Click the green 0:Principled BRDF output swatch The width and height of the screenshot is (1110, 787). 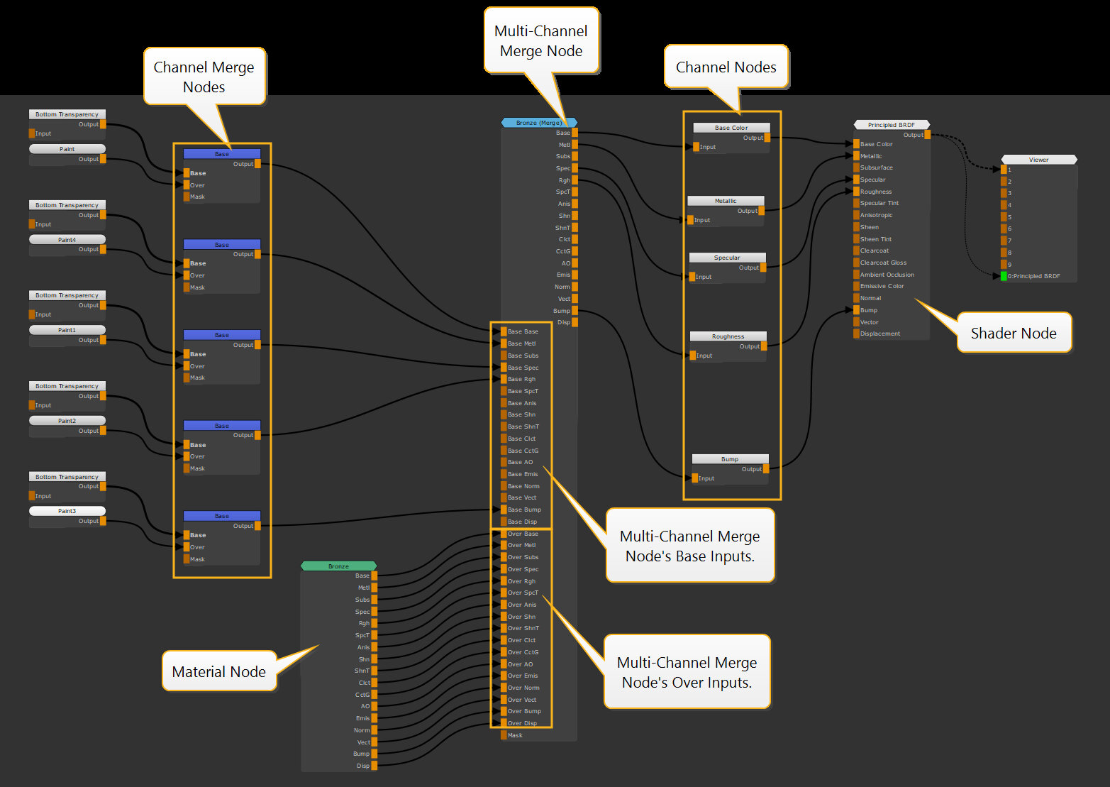(x=1004, y=276)
